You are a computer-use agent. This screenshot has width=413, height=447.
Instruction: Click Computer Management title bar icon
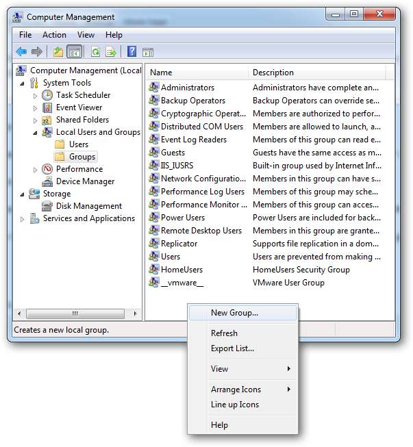coord(17,17)
